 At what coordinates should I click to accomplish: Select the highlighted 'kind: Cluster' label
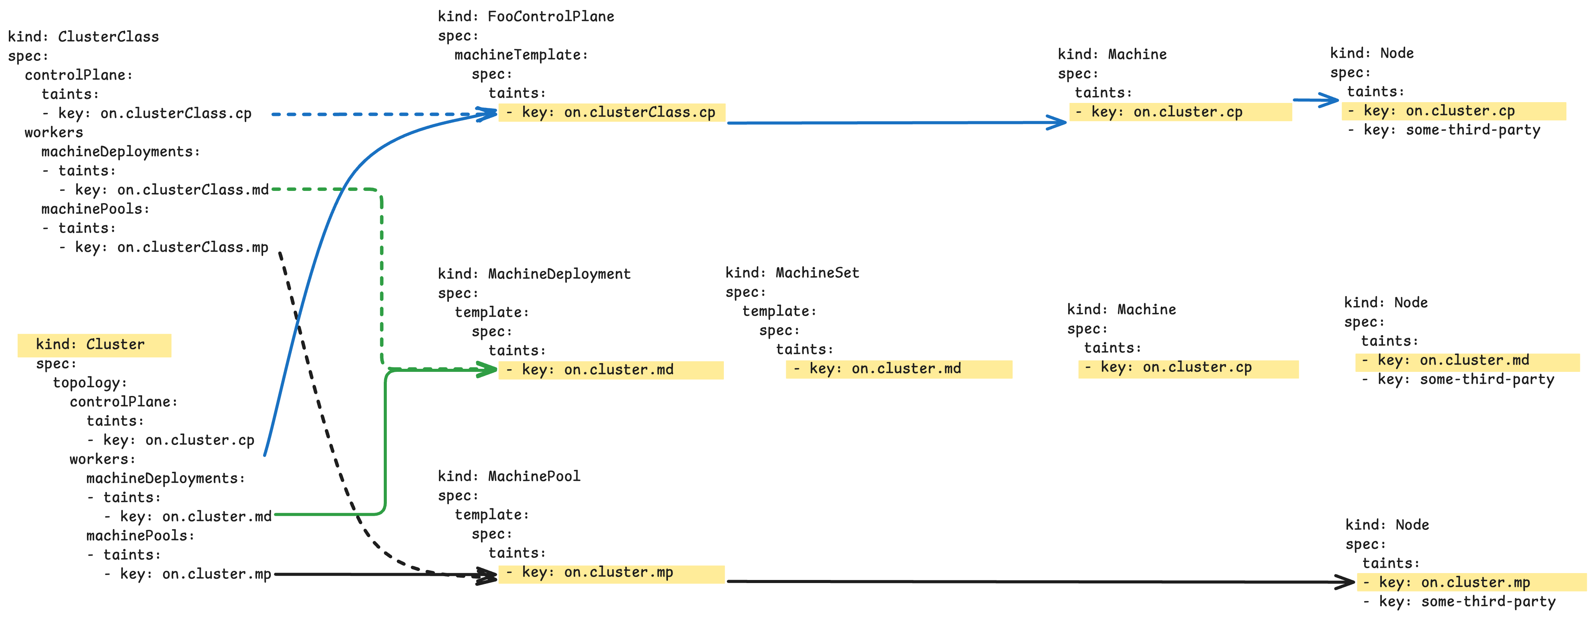pos(94,345)
